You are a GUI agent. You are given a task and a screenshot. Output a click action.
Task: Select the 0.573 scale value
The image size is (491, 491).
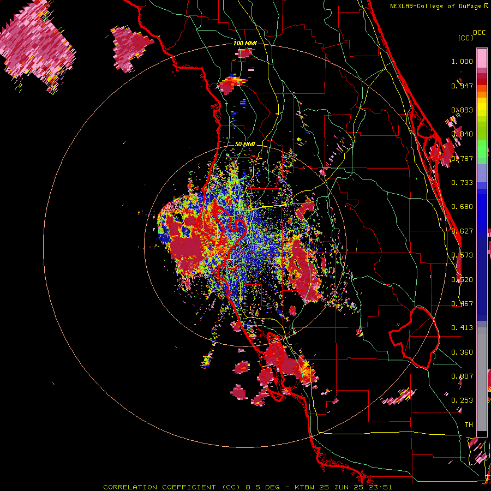(462, 255)
